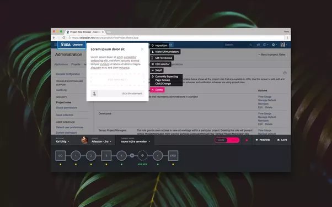Choose Make UNmandatory
Screen dimensions: 332x207
165,52
